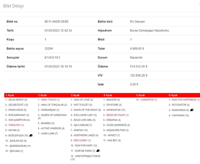The height and width of the screenshot is (164, 200).
Task: Click horse icon beside SOIR DE PARIS
Action: (98, 151)
